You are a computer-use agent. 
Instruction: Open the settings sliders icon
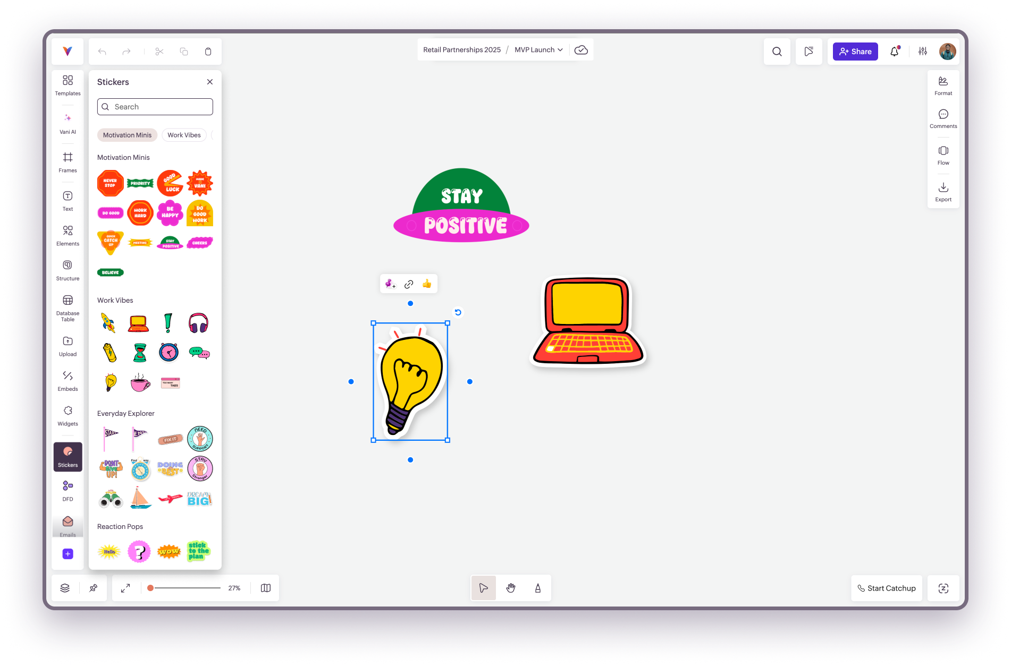point(923,52)
